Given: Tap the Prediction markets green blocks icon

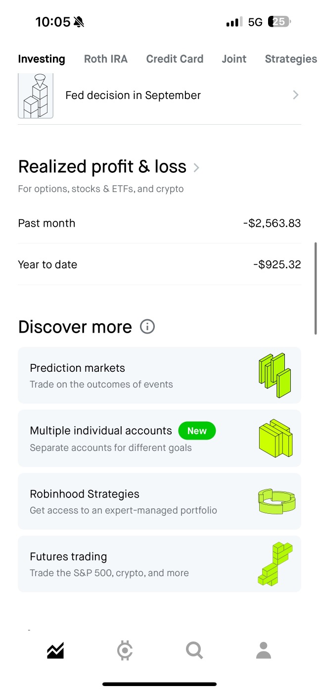Looking at the screenshot, I should point(275,375).
